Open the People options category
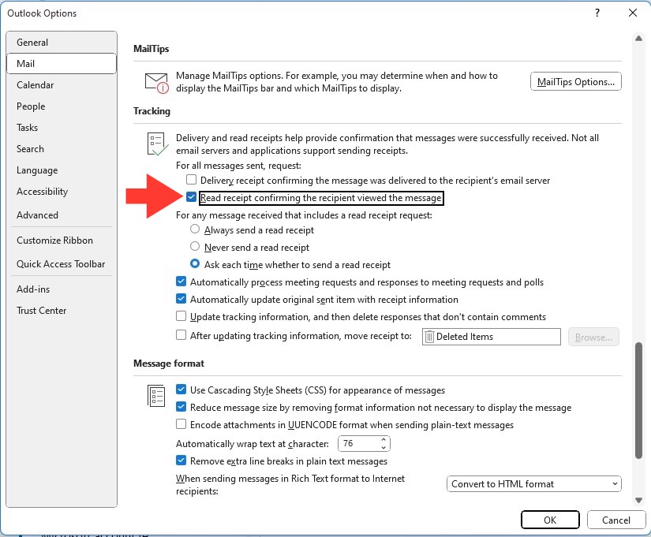The image size is (651, 537). [62, 106]
